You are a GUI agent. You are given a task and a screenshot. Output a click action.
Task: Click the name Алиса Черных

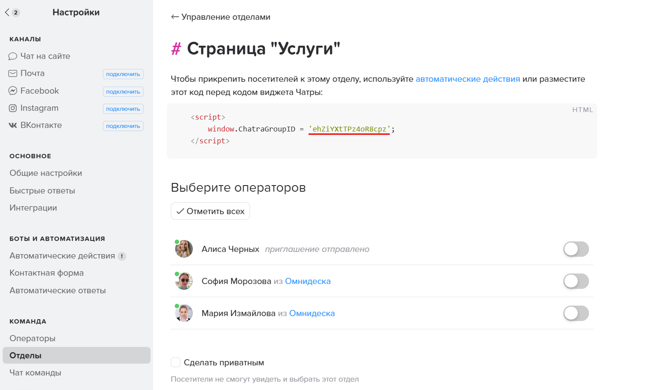tap(230, 249)
